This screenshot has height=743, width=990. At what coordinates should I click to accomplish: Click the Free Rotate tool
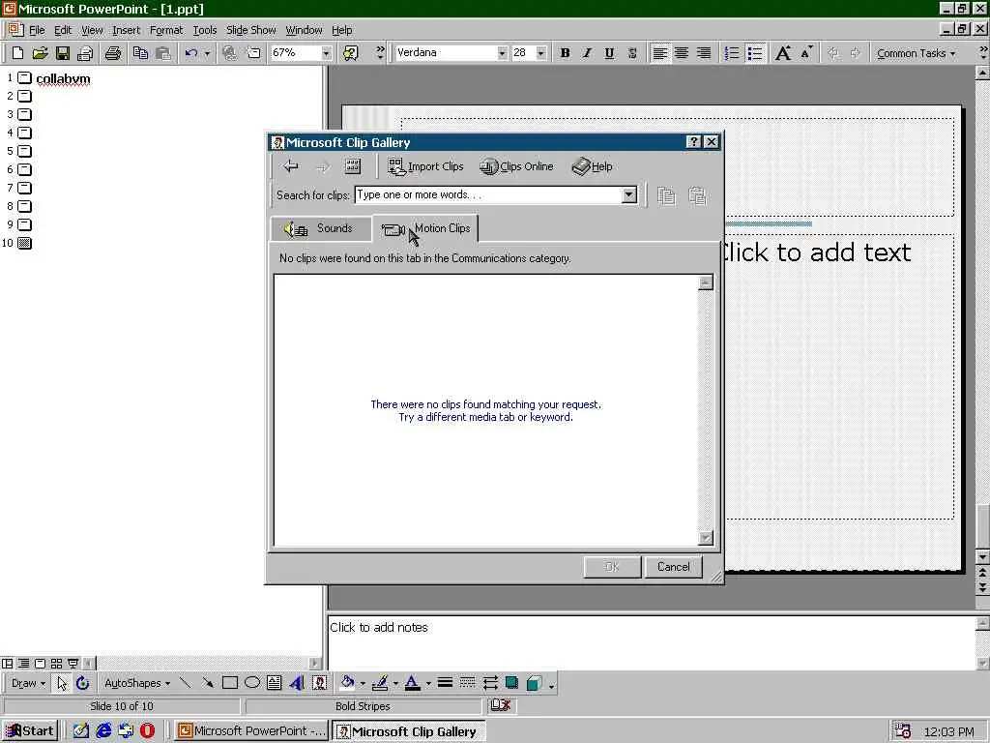pyautogui.click(x=83, y=683)
